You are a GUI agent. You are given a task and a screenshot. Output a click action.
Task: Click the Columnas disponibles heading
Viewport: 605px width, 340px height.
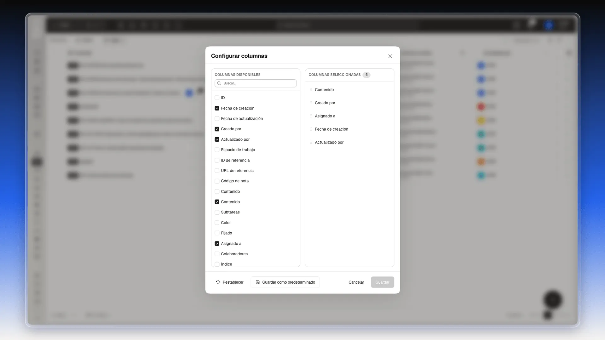coord(238,75)
